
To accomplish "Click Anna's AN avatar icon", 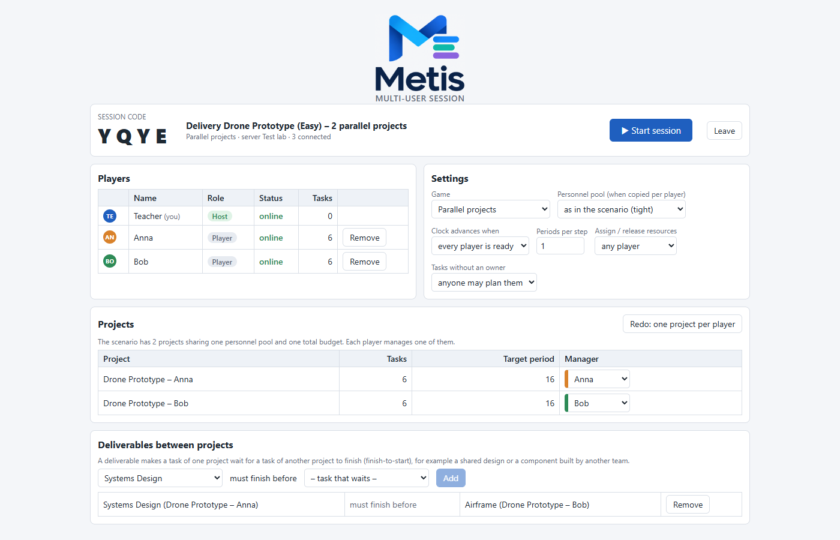I will pyautogui.click(x=110, y=238).
